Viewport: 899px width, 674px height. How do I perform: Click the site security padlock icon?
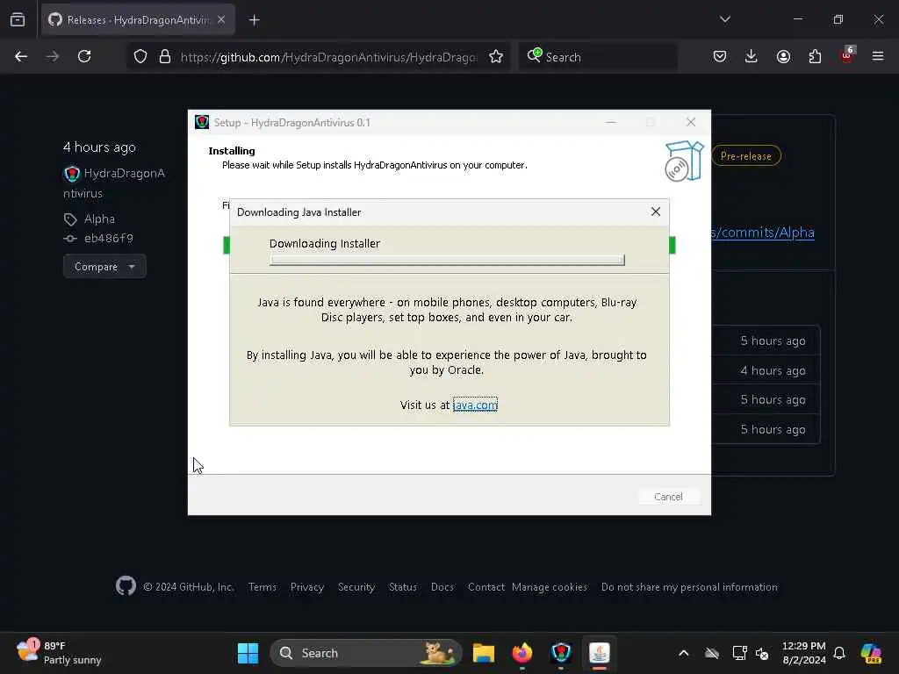pyautogui.click(x=165, y=56)
